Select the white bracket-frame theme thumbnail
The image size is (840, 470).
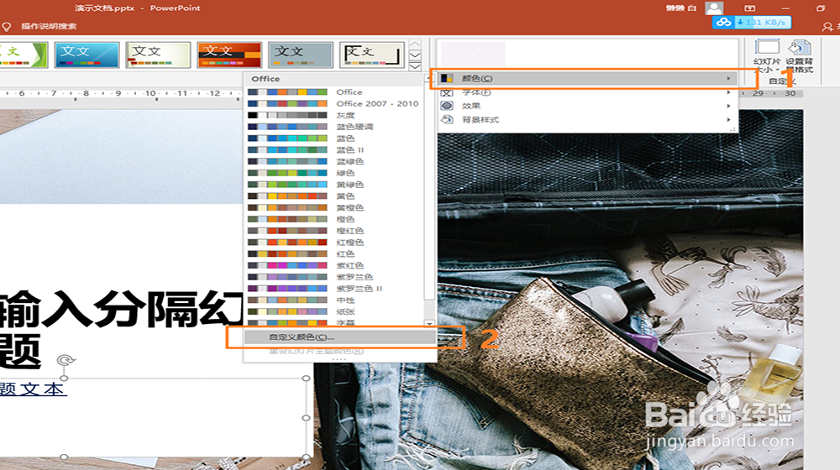tap(372, 55)
